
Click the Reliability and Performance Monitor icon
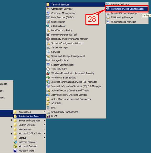pyautogui.click(x=48, y=39)
